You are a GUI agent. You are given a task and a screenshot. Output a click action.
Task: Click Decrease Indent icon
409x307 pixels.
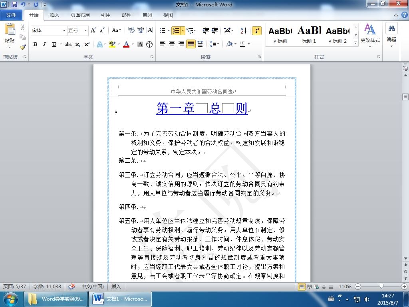pyautogui.click(x=206, y=30)
